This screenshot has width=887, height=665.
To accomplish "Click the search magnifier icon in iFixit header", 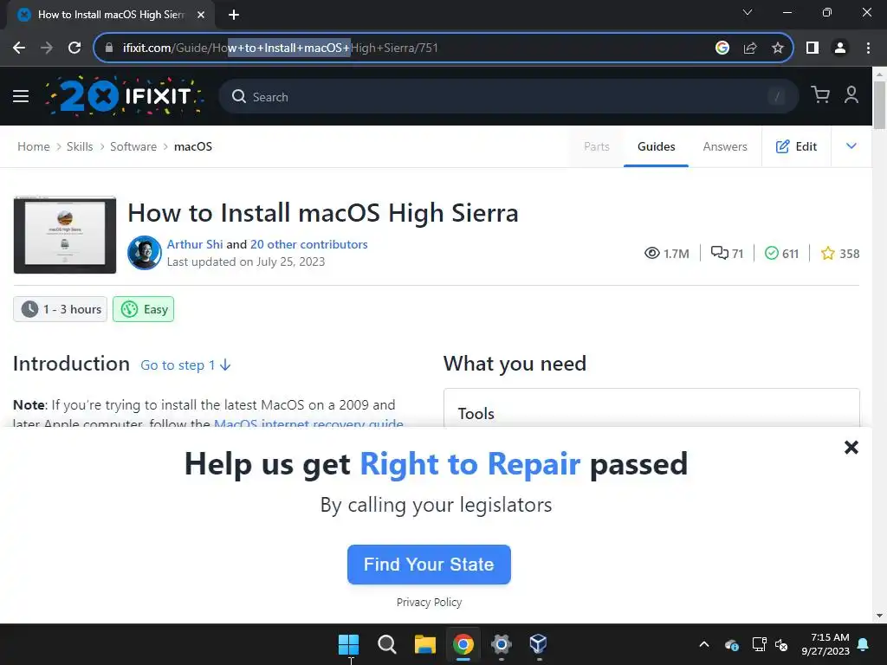I will coord(239,97).
